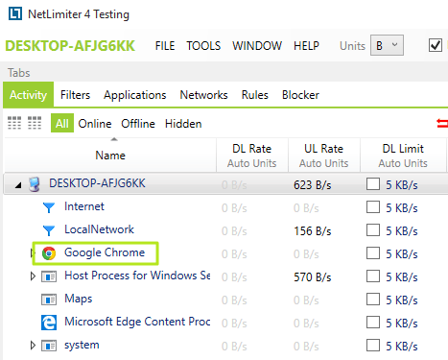Image resolution: width=448 pixels, height=360 pixels.
Task: Select the Maps row
Action: 225,300
